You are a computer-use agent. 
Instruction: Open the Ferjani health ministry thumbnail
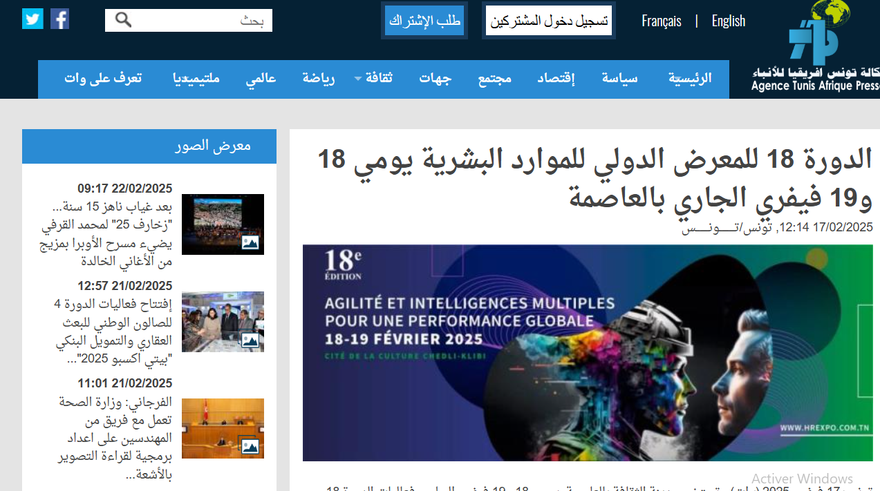223,428
